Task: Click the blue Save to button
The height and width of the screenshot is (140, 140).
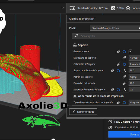Action: coord(124,134)
